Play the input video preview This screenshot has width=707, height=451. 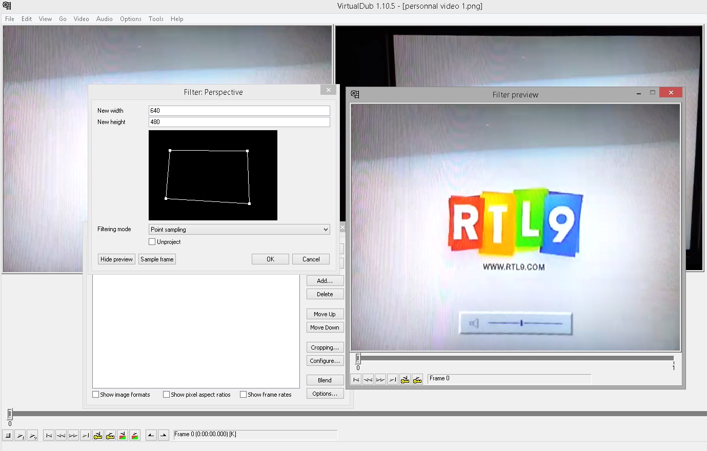pyautogui.click(x=21, y=436)
